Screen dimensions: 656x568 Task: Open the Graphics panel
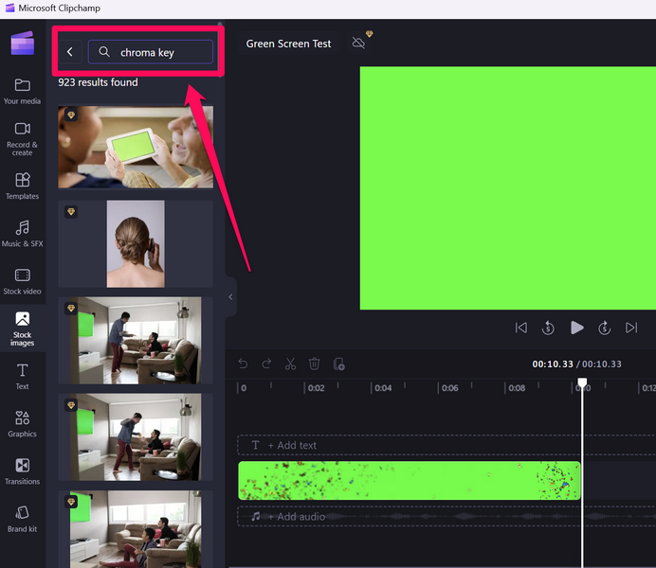click(22, 423)
